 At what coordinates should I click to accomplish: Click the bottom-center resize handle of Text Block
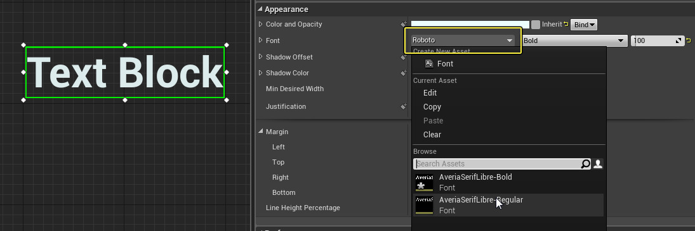point(125,100)
